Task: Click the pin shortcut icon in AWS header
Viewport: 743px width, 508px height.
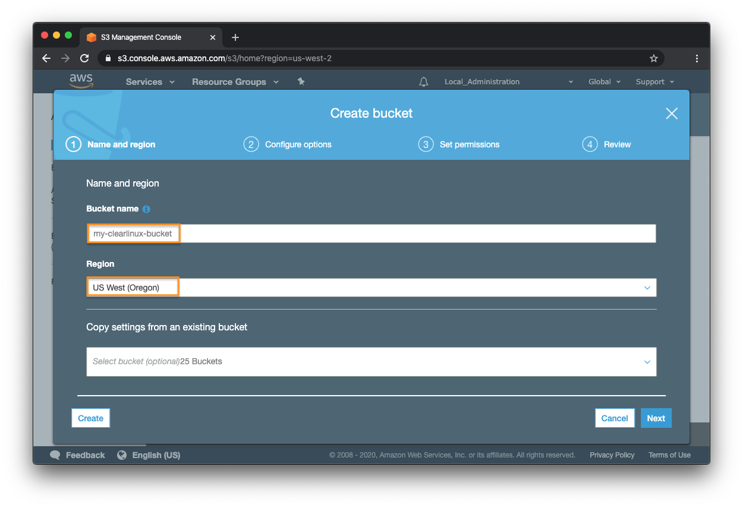Action: pos(301,81)
